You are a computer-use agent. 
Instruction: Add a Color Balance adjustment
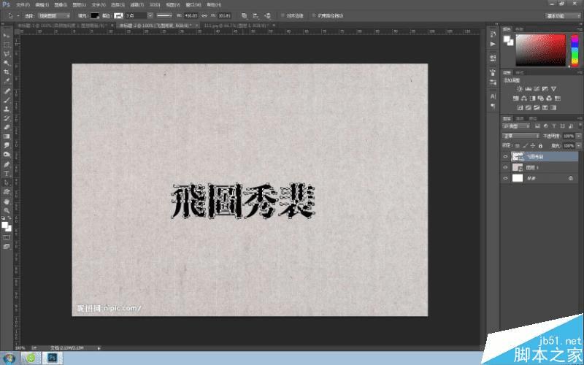coord(524,99)
